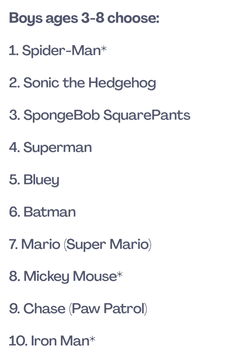This screenshot has width=234, height=355.
Task: Select Chase at item nine
Action: tap(44, 309)
